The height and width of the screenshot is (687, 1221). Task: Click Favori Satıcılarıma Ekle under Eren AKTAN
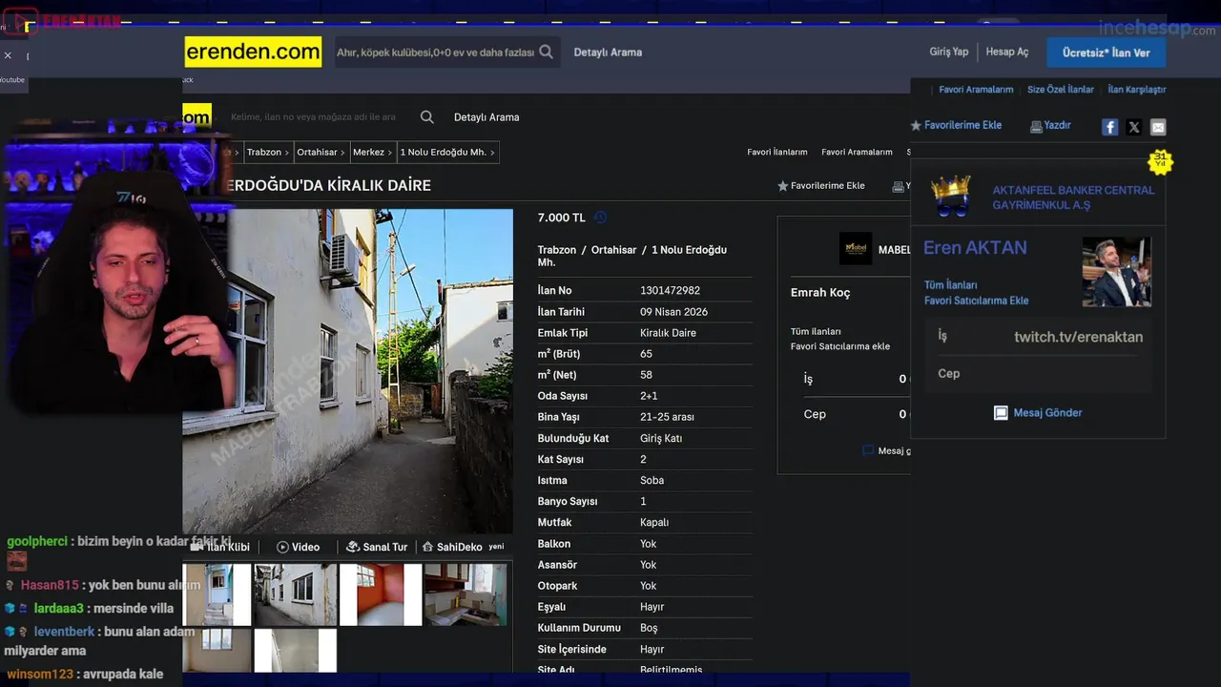tap(976, 301)
